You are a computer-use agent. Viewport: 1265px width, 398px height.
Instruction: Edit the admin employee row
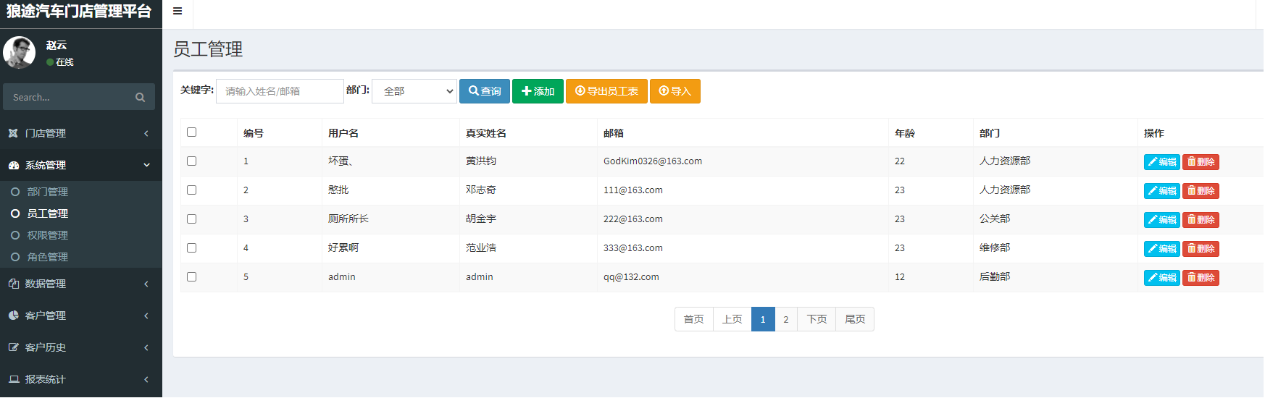coord(1161,278)
